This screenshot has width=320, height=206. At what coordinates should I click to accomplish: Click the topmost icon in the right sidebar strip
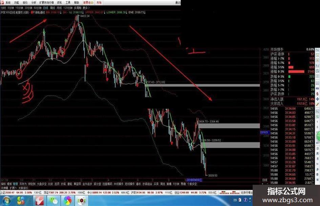click(x=318, y=50)
